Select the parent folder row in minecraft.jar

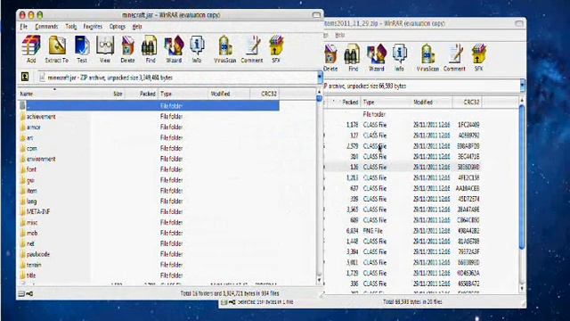click(x=149, y=105)
